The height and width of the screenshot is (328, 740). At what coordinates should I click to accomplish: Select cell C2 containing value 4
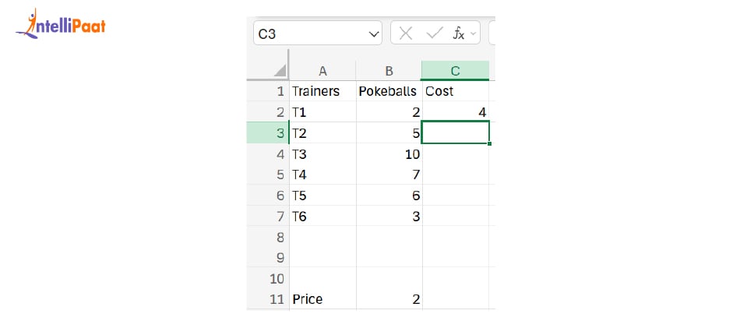[x=455, y=112]
